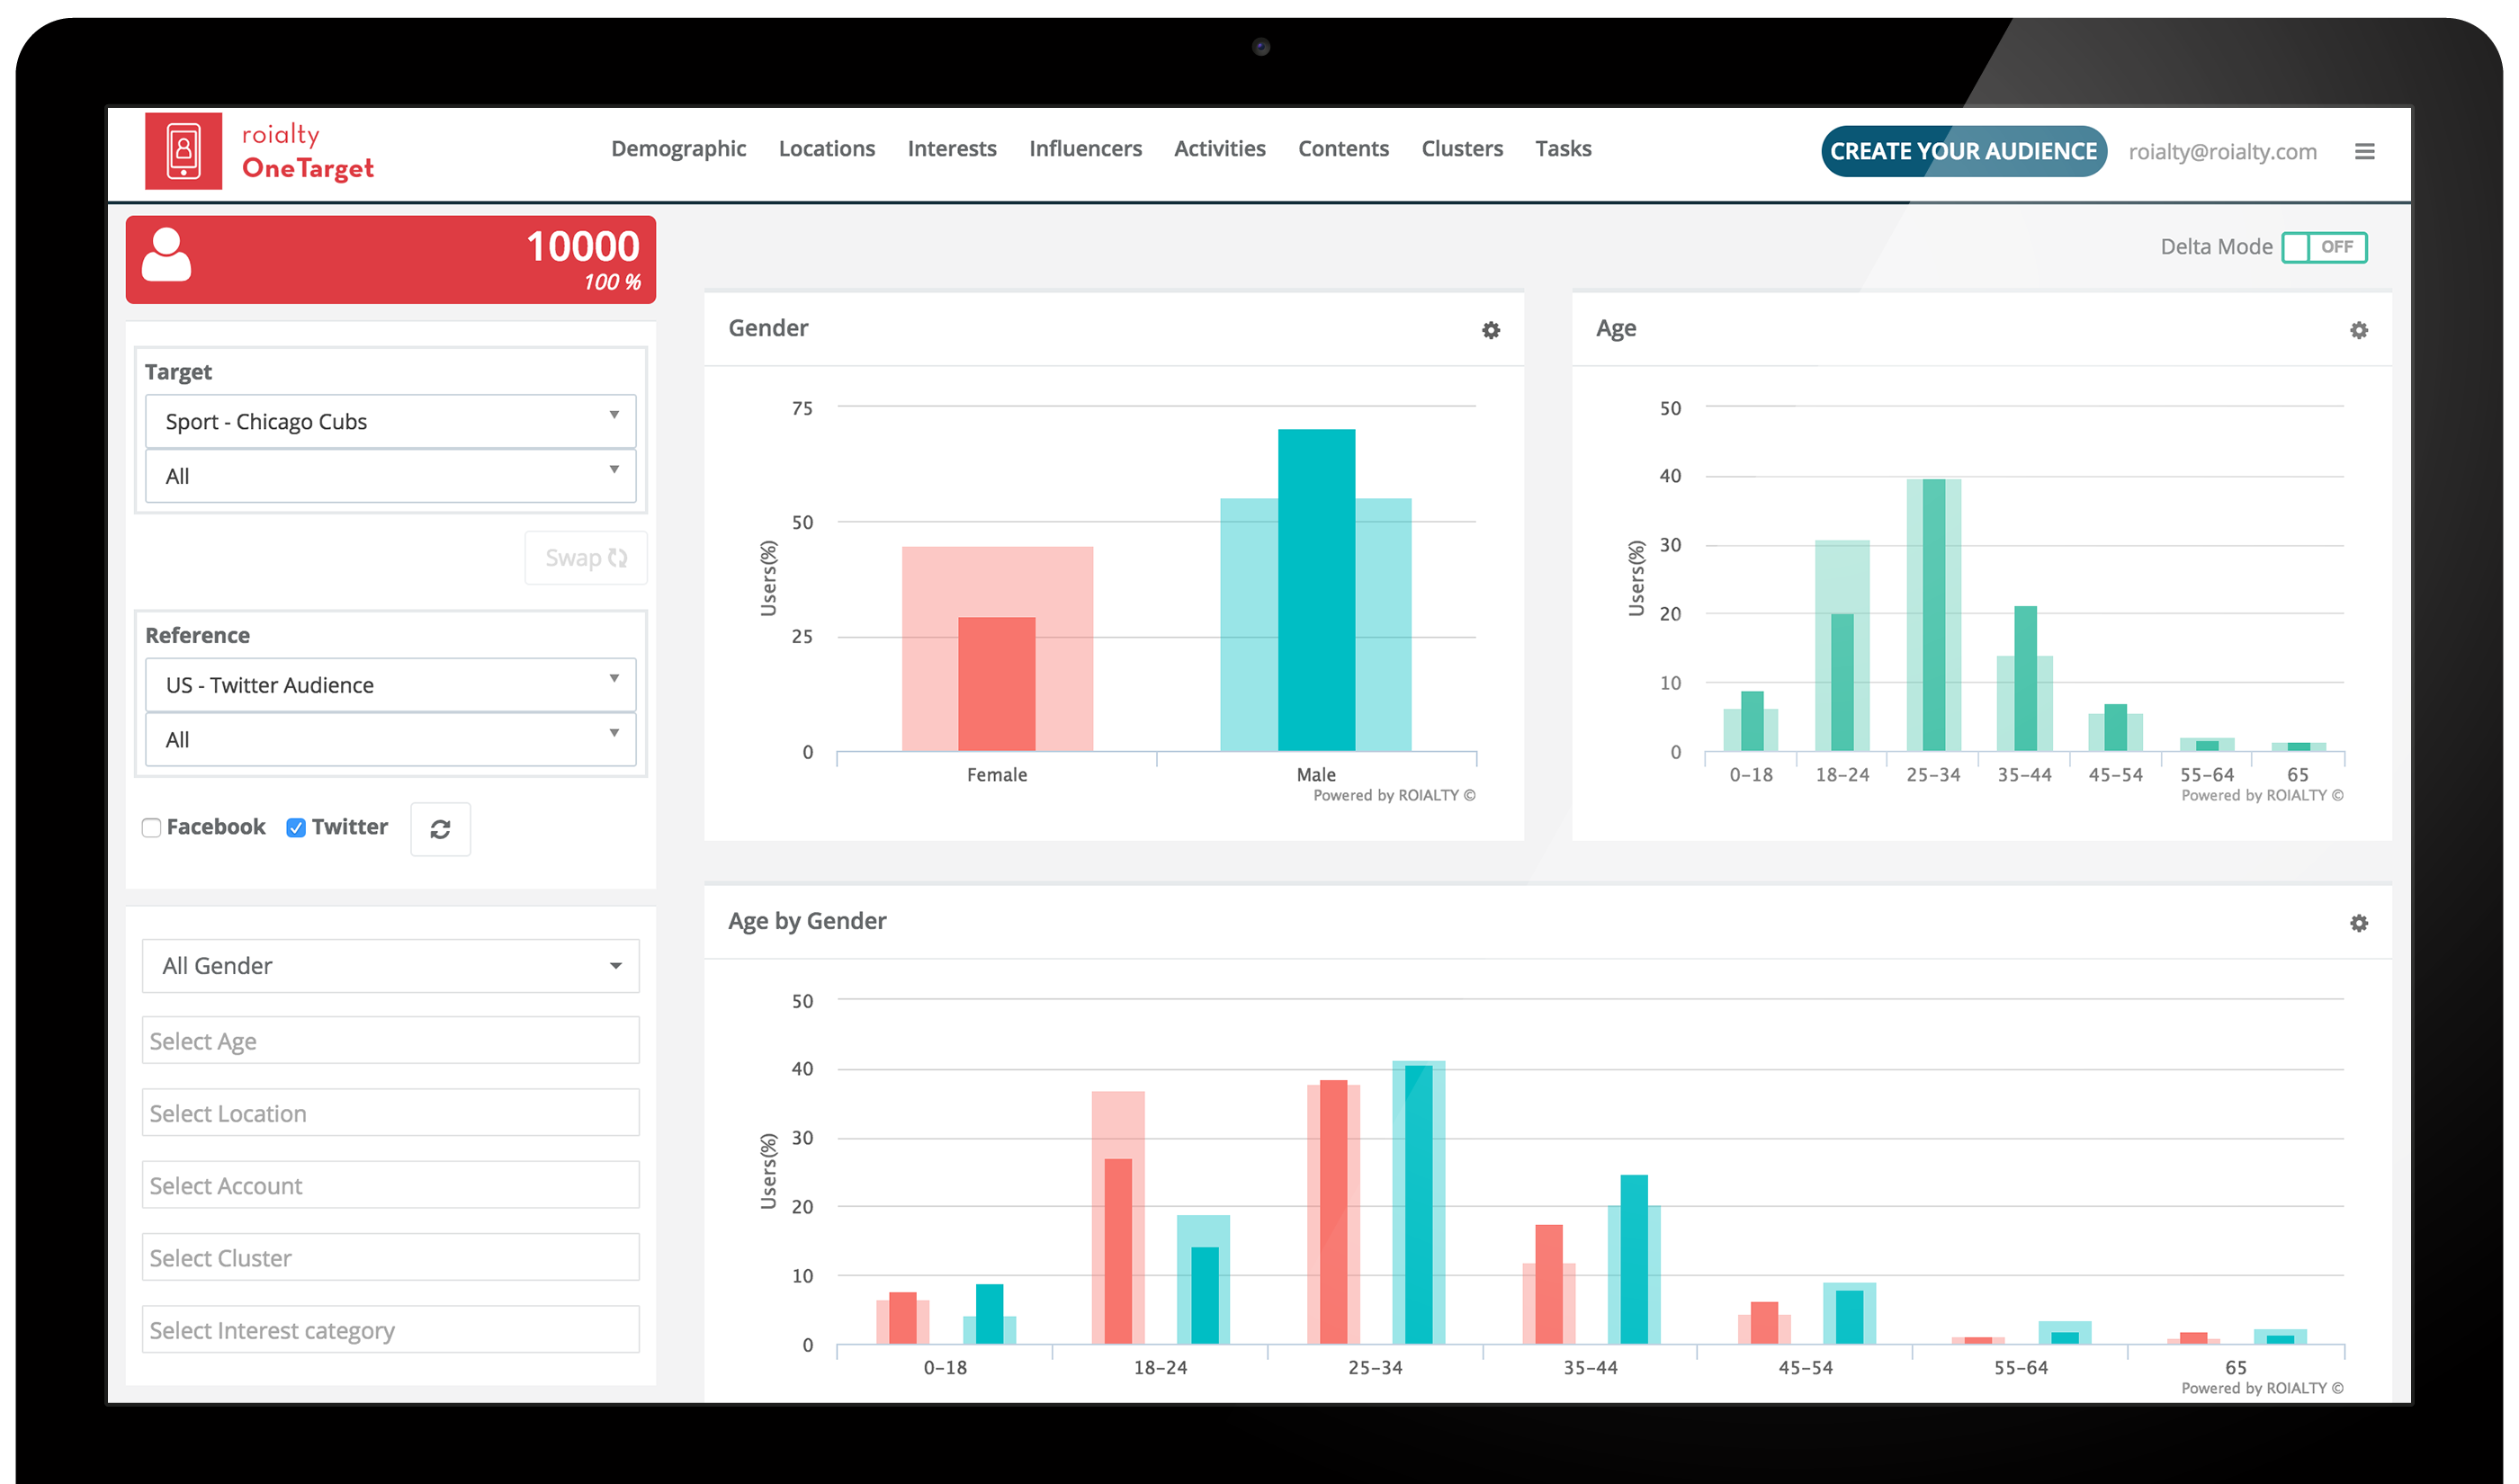Expand the All Gender dropdown
This screenshot has height=1484, width=2519.
click(390, 966)
